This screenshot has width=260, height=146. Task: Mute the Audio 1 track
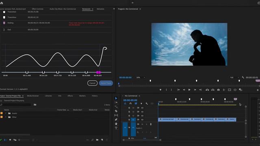[x=142, y=124]
